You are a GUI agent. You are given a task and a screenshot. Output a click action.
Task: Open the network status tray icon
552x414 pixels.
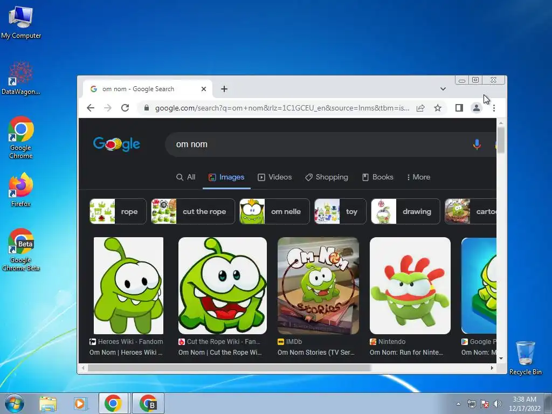(471, 404)
